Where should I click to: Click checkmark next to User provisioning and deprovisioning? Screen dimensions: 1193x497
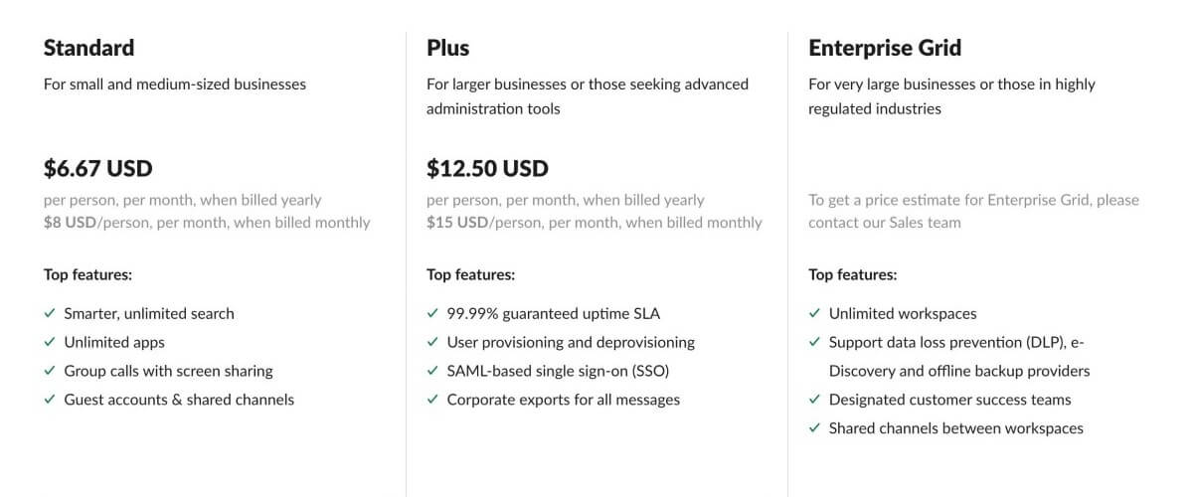(432, 342)
